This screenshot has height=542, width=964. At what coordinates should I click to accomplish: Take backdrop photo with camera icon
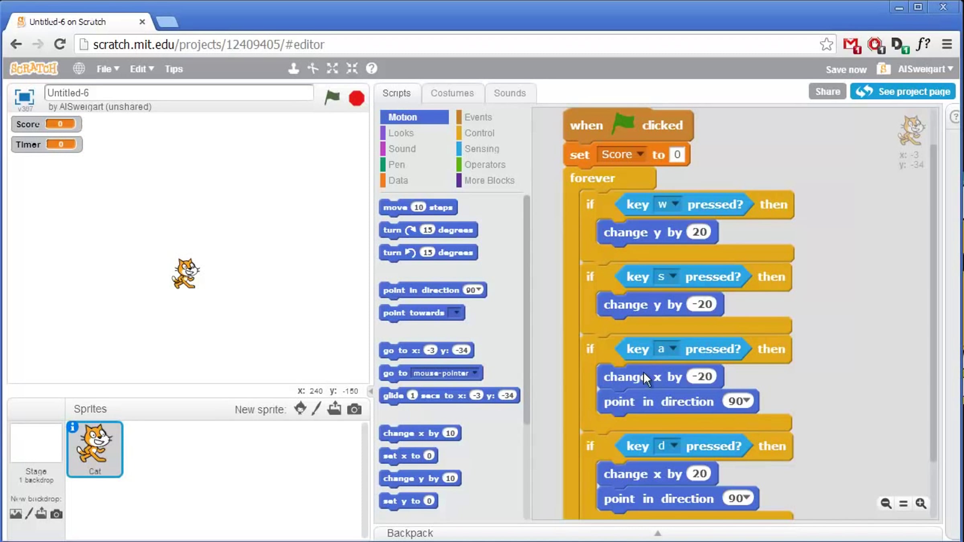tap(56, 514)
